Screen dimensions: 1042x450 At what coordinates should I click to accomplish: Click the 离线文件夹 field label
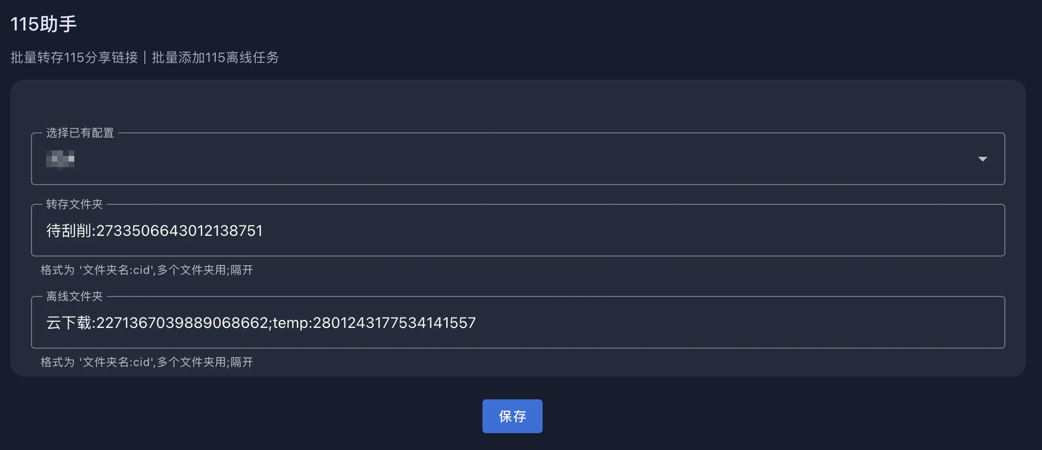tap(74, 296)
